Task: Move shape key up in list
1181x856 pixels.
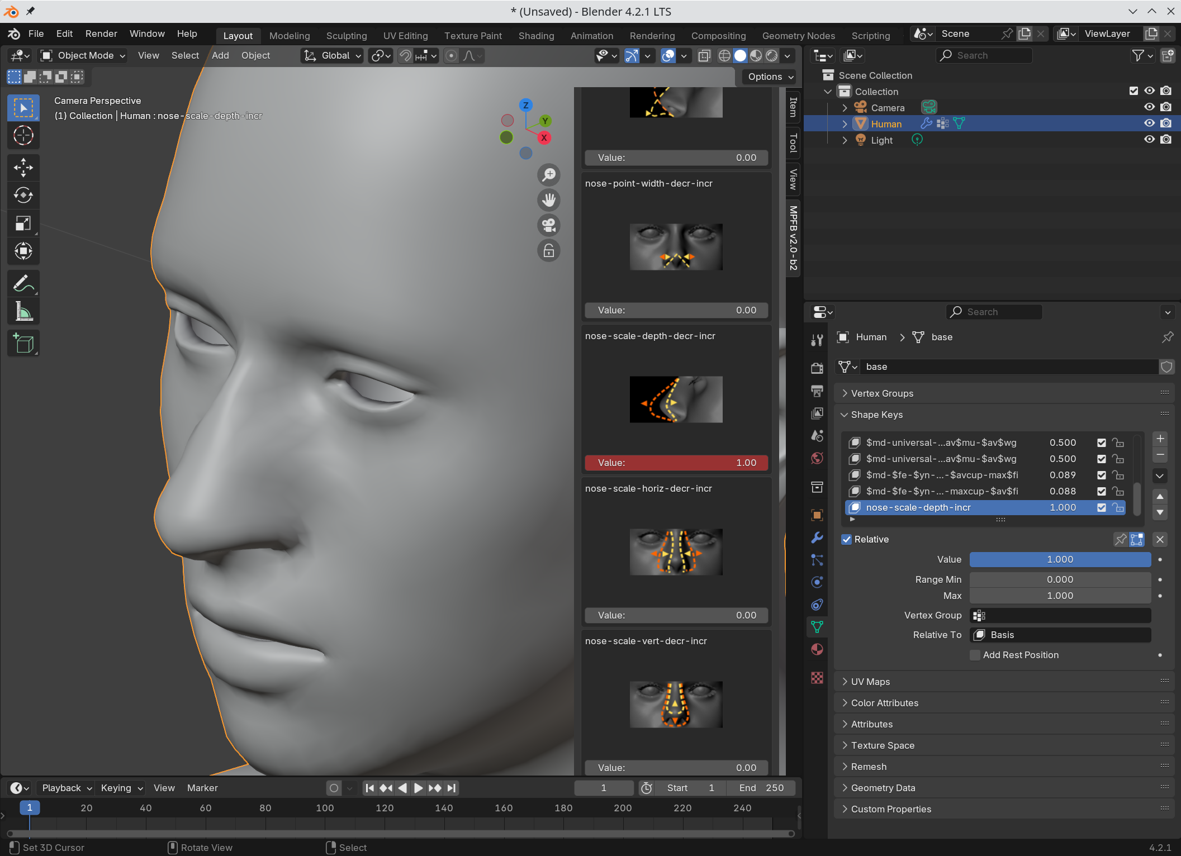Action: [1160, 496]
